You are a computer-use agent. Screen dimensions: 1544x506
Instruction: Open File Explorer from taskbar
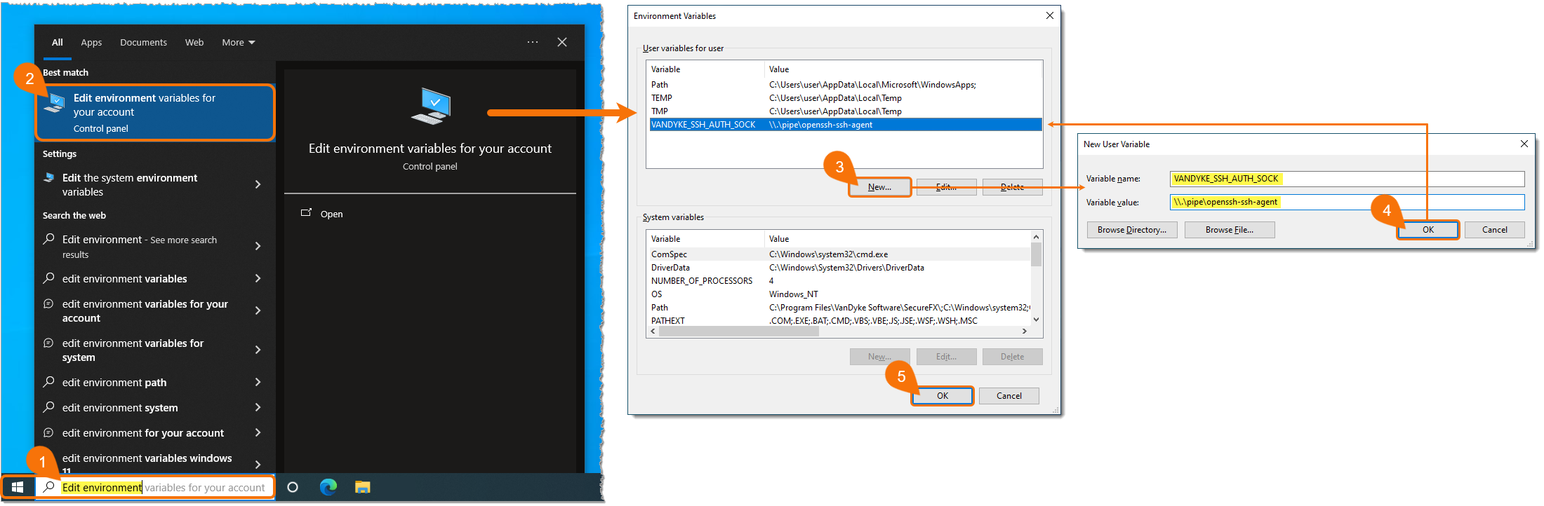[x=362, y=487]
